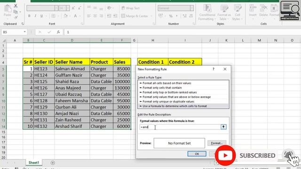This screenshot has height=169, width=301.
Task: Click the Select All corner triangle
Action: click(4, 40)
